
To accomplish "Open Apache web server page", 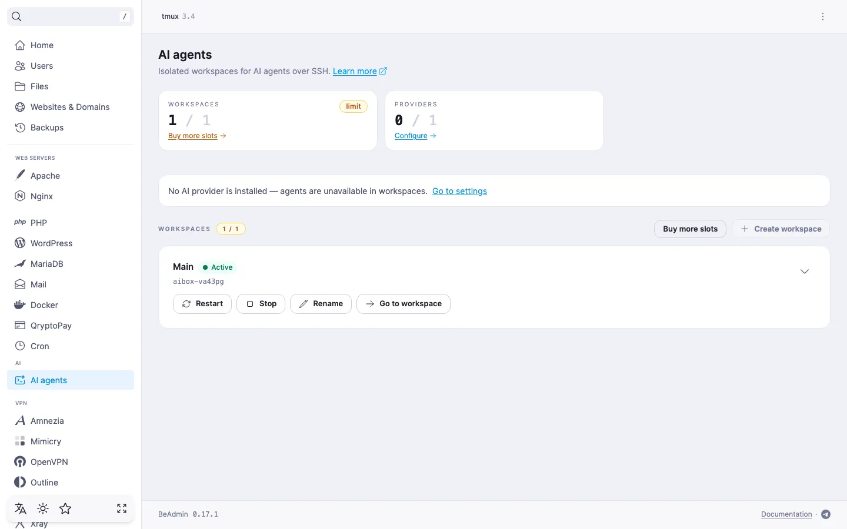I will coord(71,176).
